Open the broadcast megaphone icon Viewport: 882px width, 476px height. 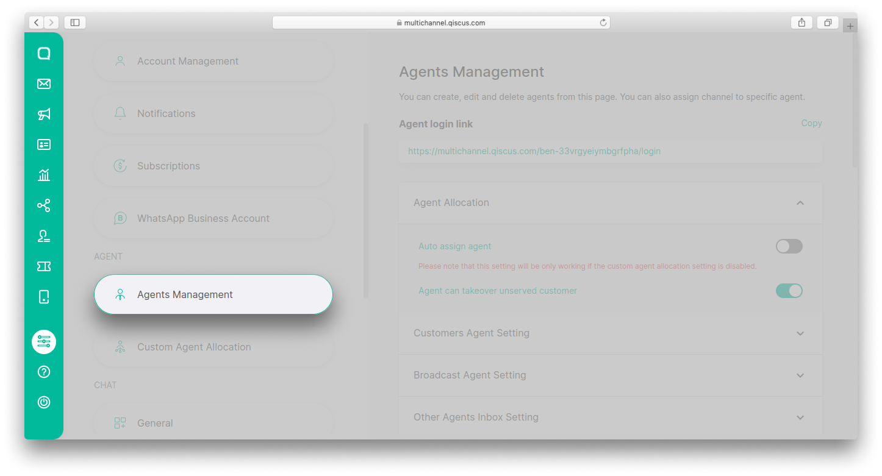click(x=44, y=115)
